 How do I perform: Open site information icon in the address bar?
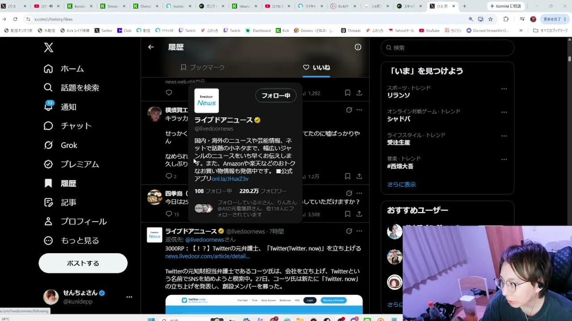(x=29, y=19)
